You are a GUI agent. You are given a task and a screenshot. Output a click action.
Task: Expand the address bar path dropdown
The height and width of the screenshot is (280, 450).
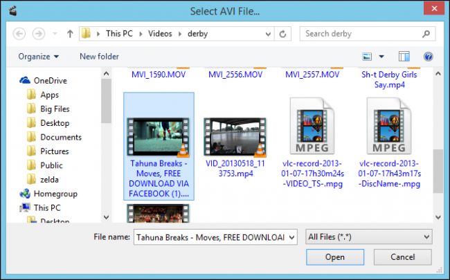[268, 34]
